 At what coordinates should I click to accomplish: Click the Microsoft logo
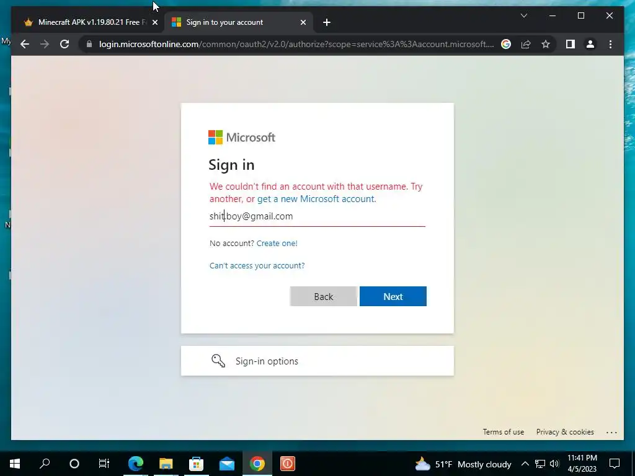(x=242, y=137)
